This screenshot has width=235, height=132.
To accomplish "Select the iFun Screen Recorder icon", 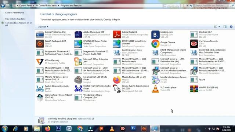I will click(194, 44).
